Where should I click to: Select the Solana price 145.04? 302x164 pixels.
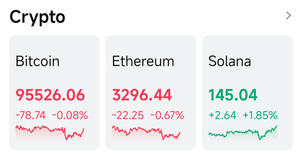click(x=233, y=95)
